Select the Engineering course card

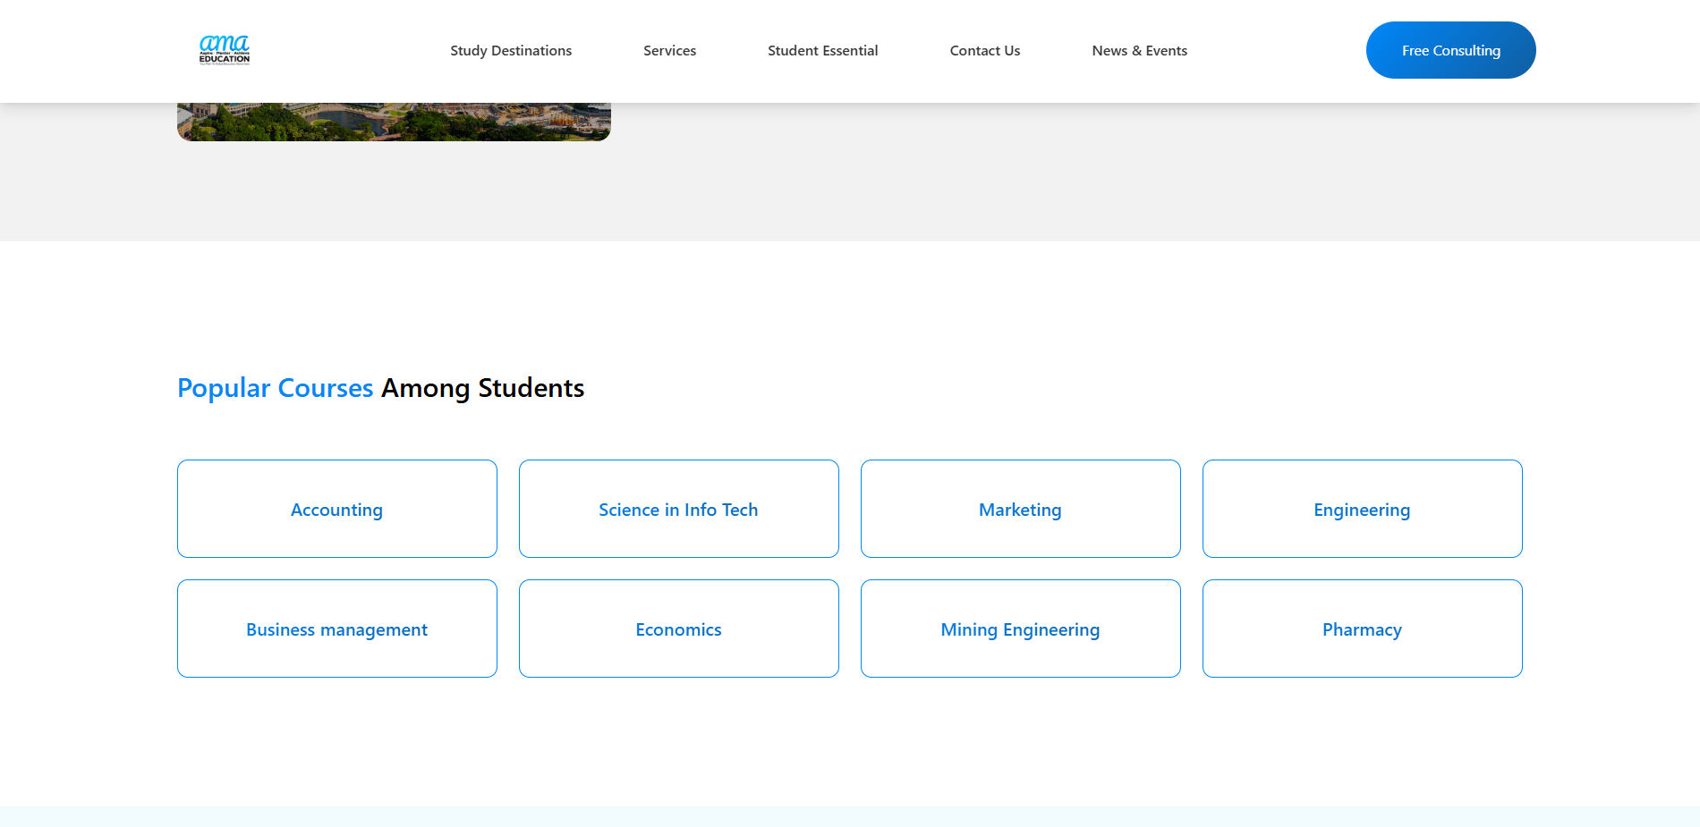(x=1362, y=509)
